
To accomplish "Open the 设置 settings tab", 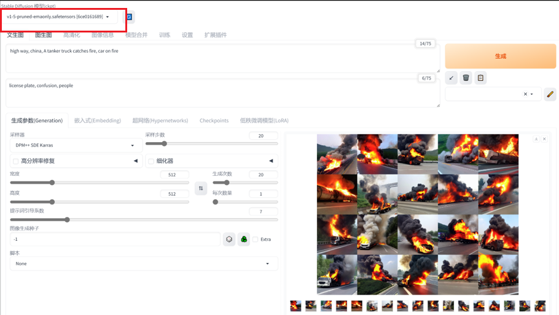I will pyautogui.click(x=187, y=35).
